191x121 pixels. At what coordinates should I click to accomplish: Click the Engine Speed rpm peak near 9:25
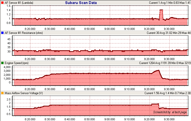[x=158, y=71]
